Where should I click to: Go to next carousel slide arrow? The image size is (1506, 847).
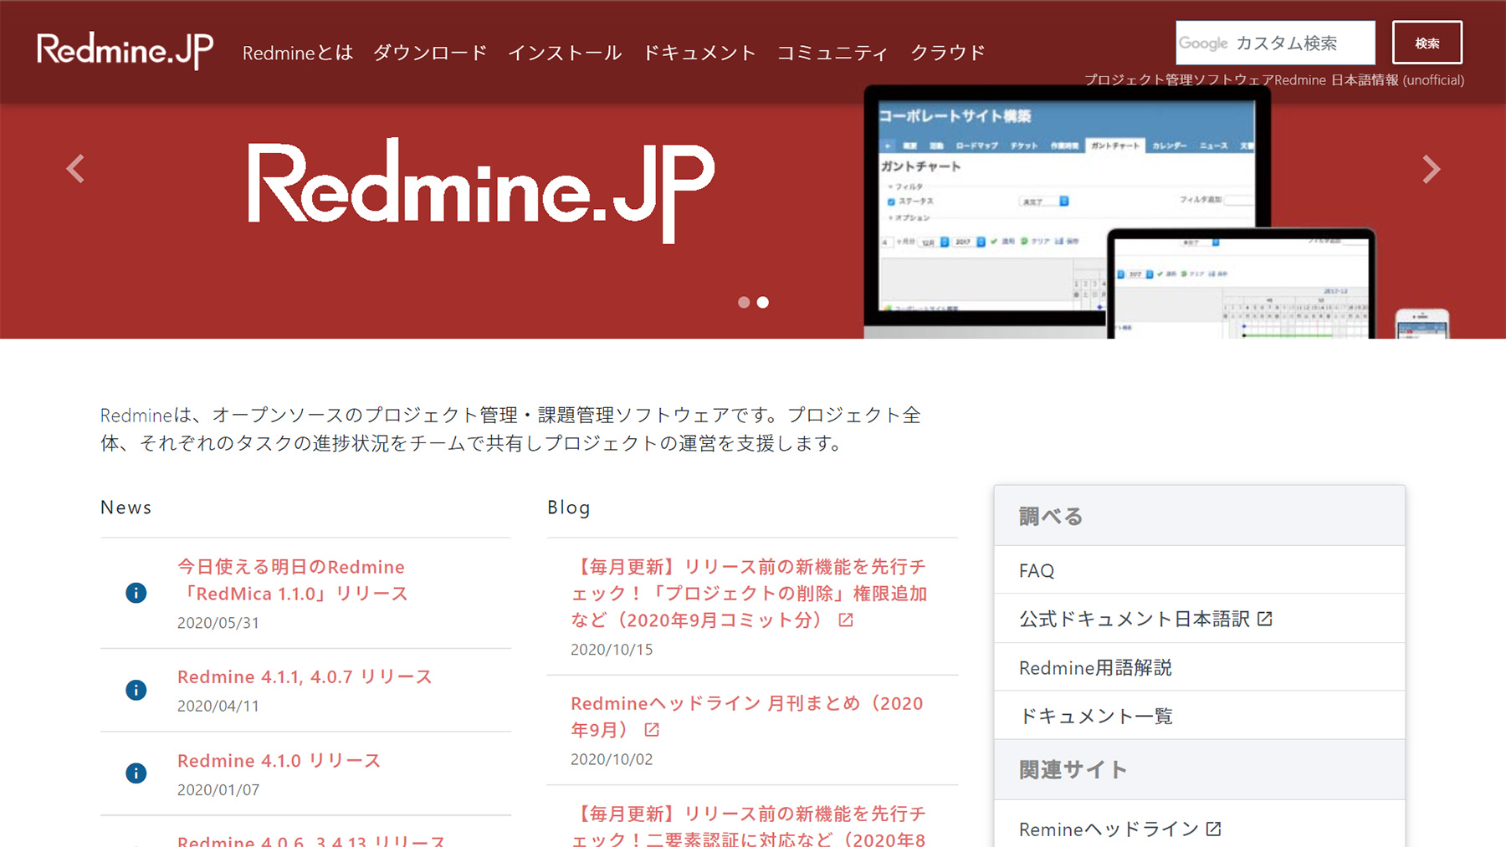pos(1432,169)
